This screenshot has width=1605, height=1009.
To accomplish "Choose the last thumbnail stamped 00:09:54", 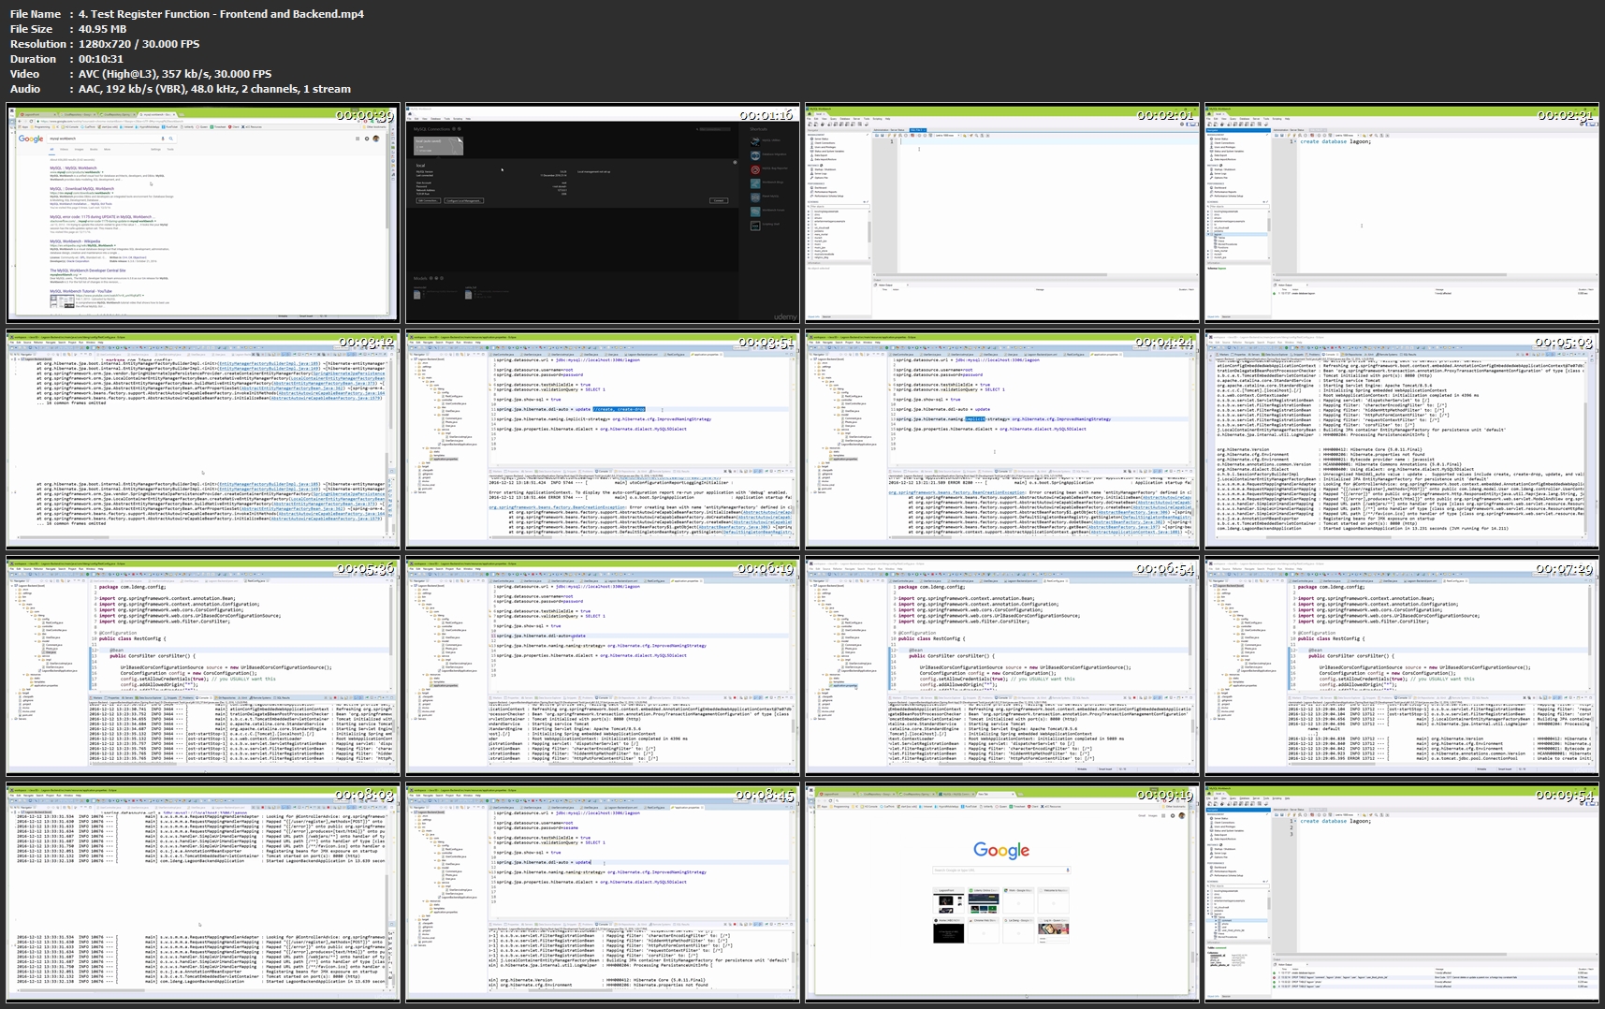I will click(x=1401, y=893).
